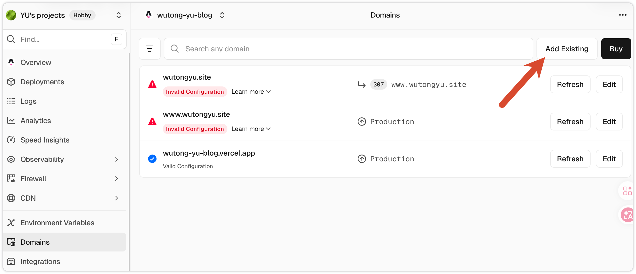Viewport: 636px width, 274px height.
Task: Click the 307 redirect status badge
Action: pyautogui.click(x=379, y=84)
